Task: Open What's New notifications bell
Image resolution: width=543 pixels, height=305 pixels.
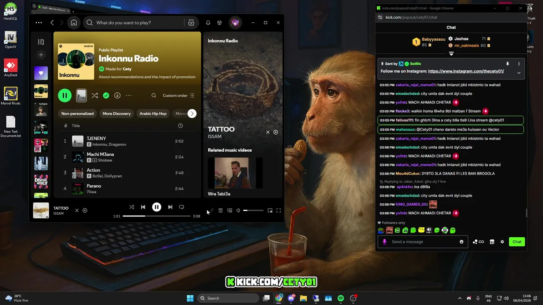Action: coord(208,22)
